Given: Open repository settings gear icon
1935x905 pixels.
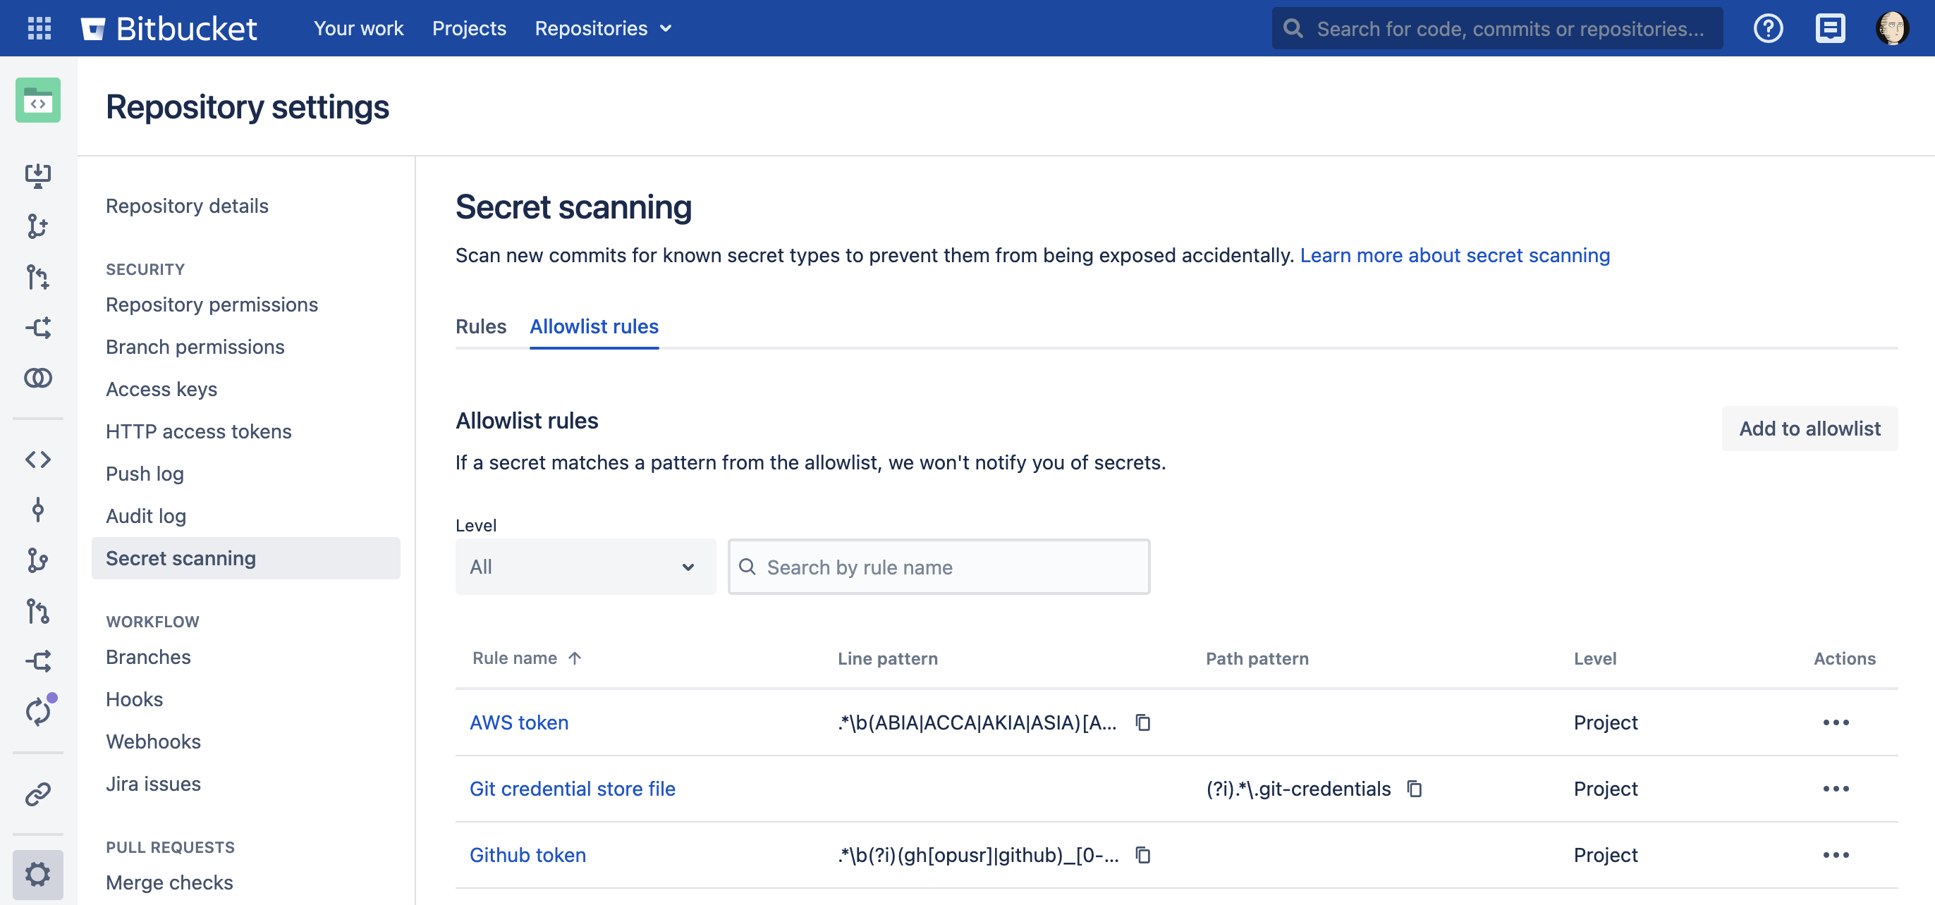Looking at the screenshot, I should click(37, 873).
